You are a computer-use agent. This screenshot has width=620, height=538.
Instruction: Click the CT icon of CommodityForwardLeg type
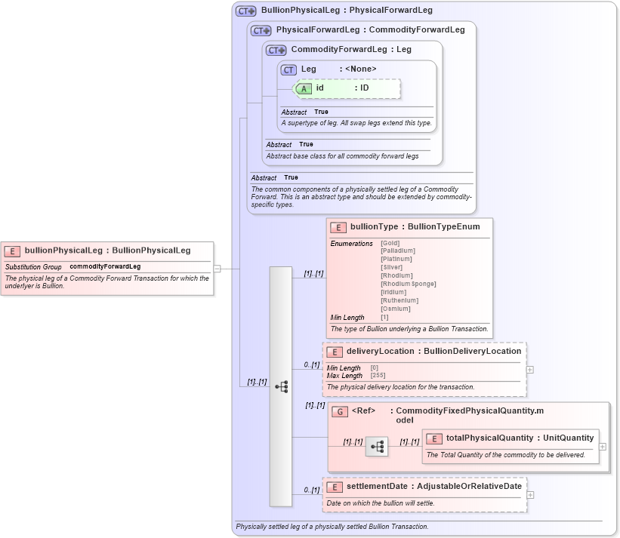pos(276,50)
